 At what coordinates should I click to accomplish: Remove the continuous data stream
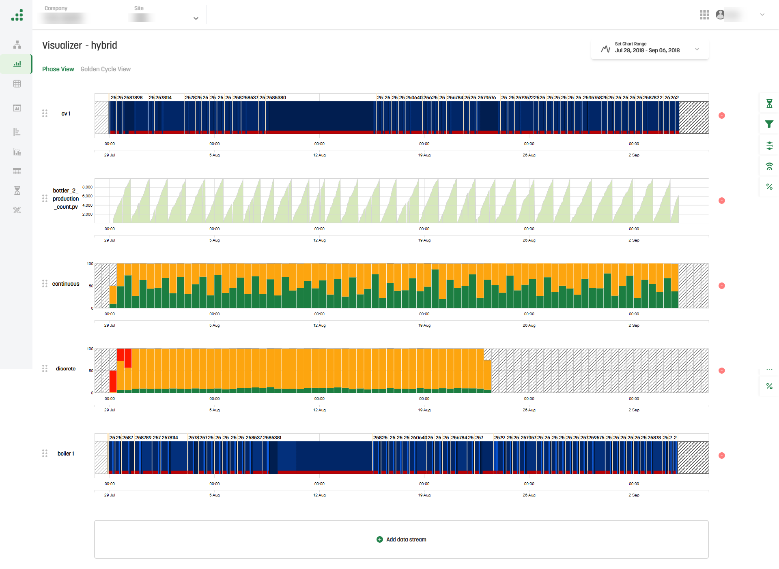(722, 286)
